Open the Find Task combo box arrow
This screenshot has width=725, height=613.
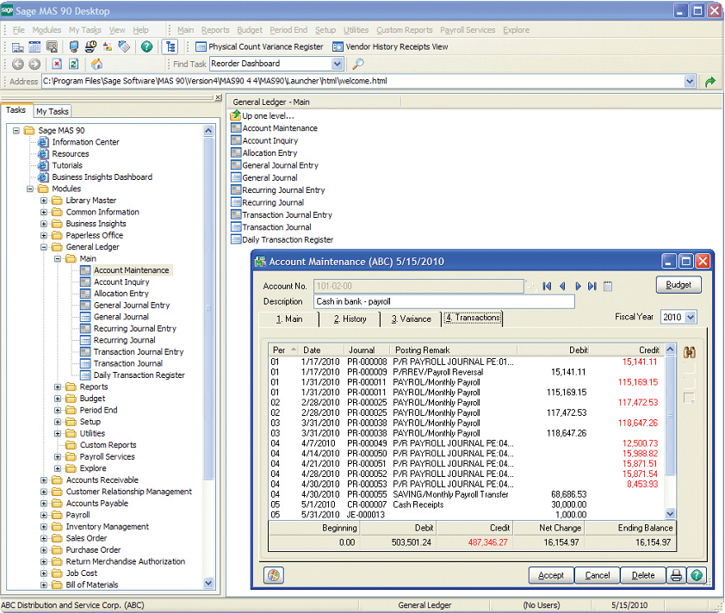338,64
